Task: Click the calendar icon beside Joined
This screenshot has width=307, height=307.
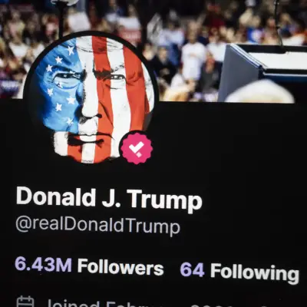Action: (x=25, y=302)
